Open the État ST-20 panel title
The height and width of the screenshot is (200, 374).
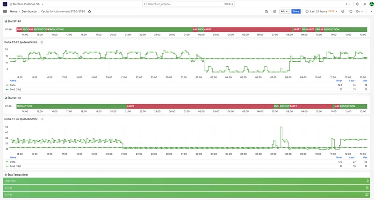(14, 21)
